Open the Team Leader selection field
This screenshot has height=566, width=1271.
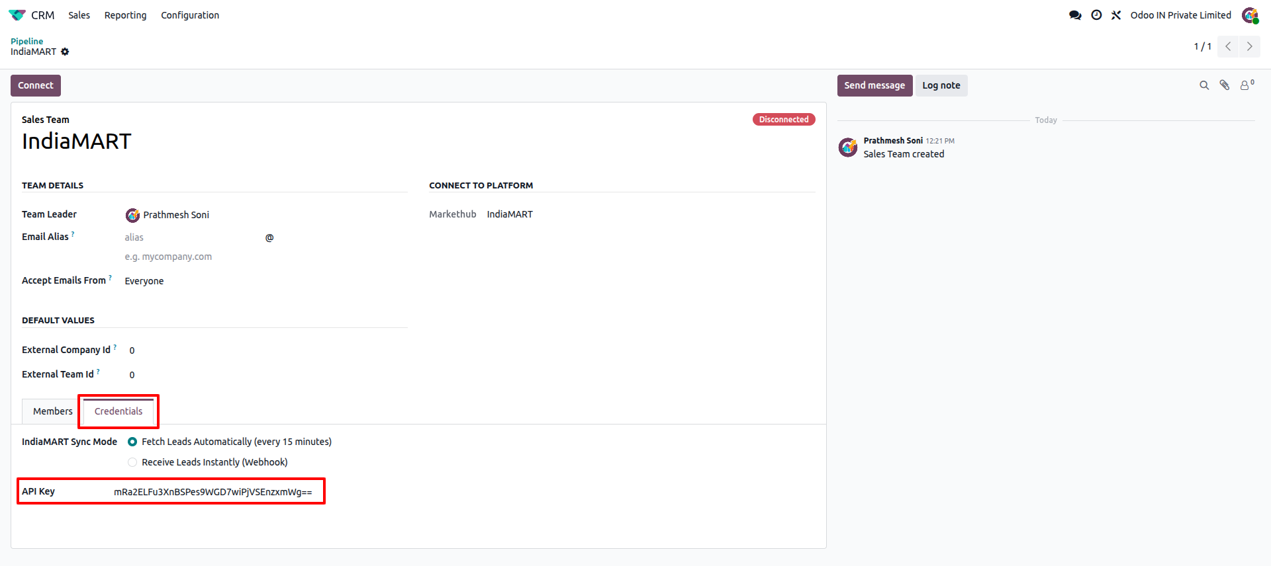[x=265, y=215]
